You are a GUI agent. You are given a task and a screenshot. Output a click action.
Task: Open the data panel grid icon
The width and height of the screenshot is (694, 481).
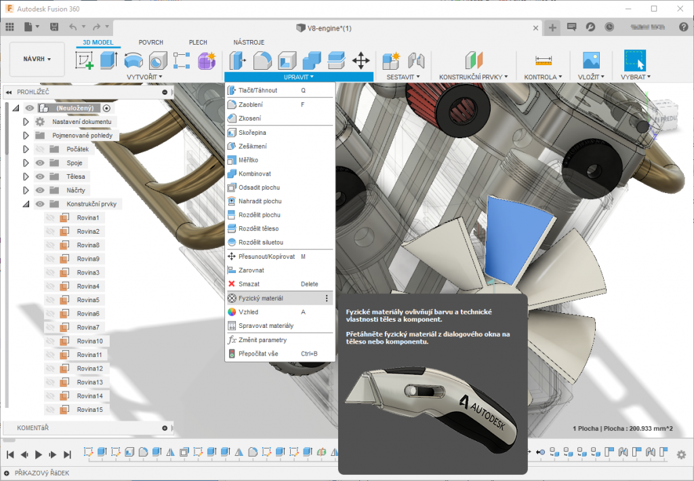(9, 27)
